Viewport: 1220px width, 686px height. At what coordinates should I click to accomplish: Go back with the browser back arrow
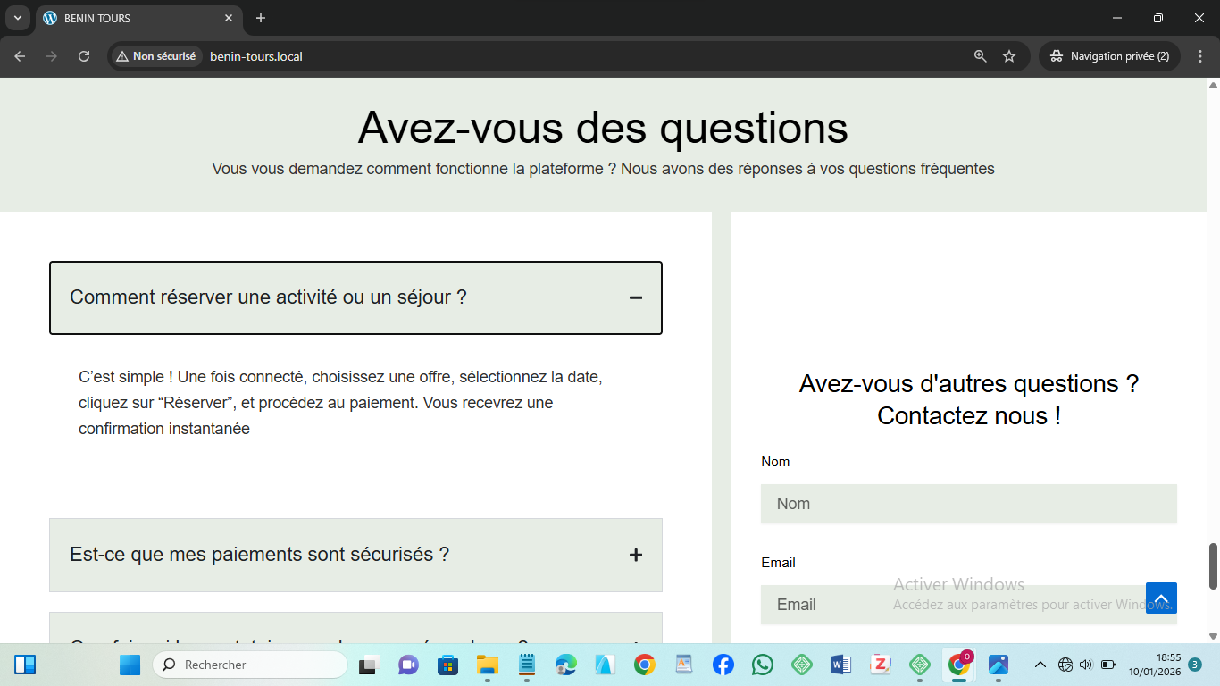pos(20,56)
